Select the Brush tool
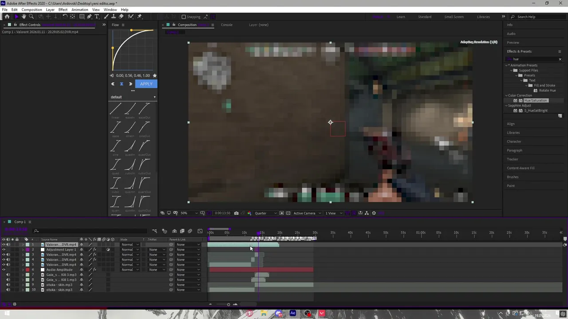The width and height of the screenshot is (568, 319). [x=106, y=16]
